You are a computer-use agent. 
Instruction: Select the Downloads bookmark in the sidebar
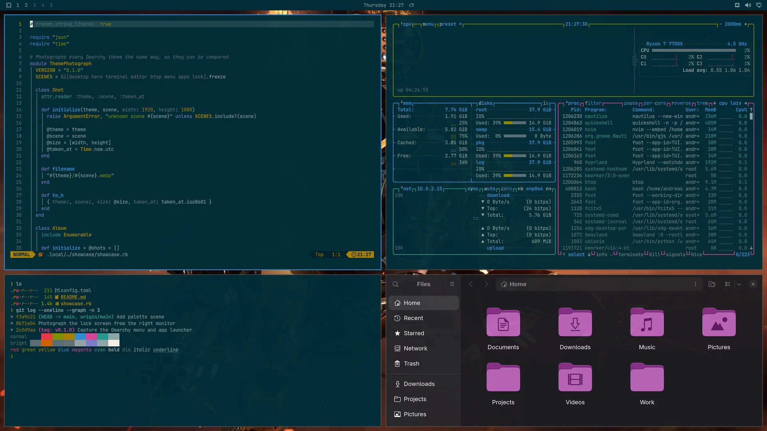423,384
